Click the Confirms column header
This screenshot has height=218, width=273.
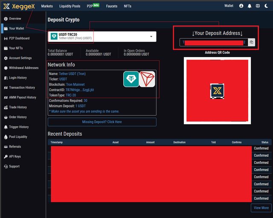tap(237, 142)
